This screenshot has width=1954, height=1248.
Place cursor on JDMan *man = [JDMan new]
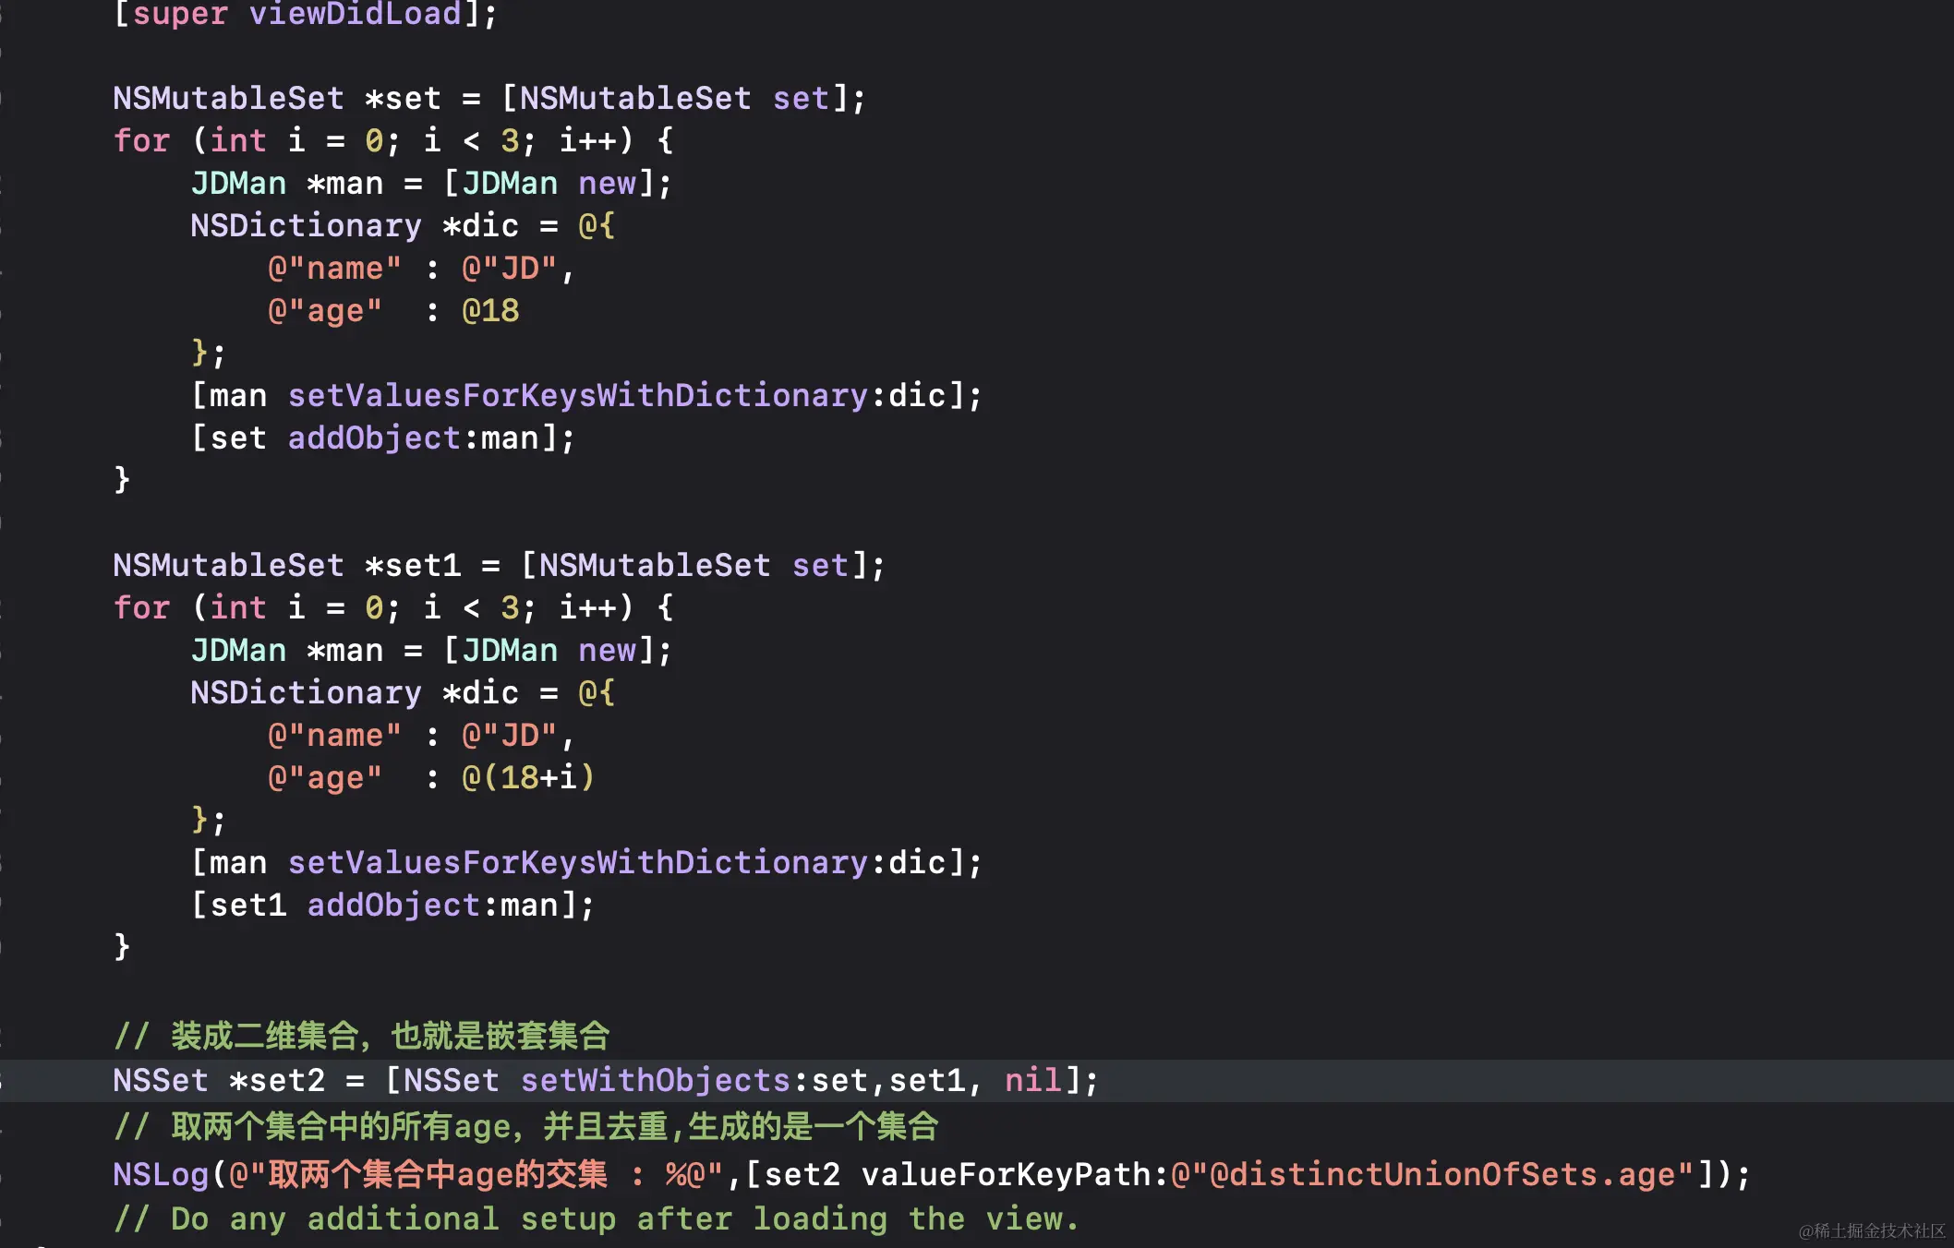[x=429, y=183]
